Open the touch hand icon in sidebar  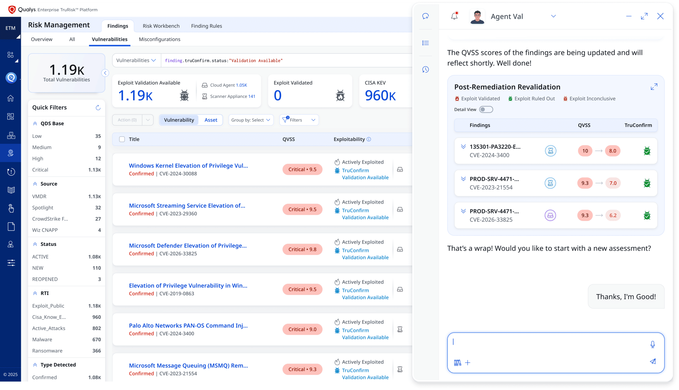11,208
